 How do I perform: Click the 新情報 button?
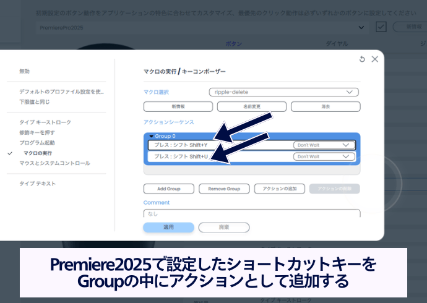coord(177,106)
